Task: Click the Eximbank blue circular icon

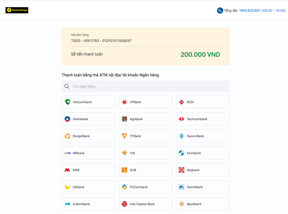Action: pyautogui.click(x=181, y=153)
